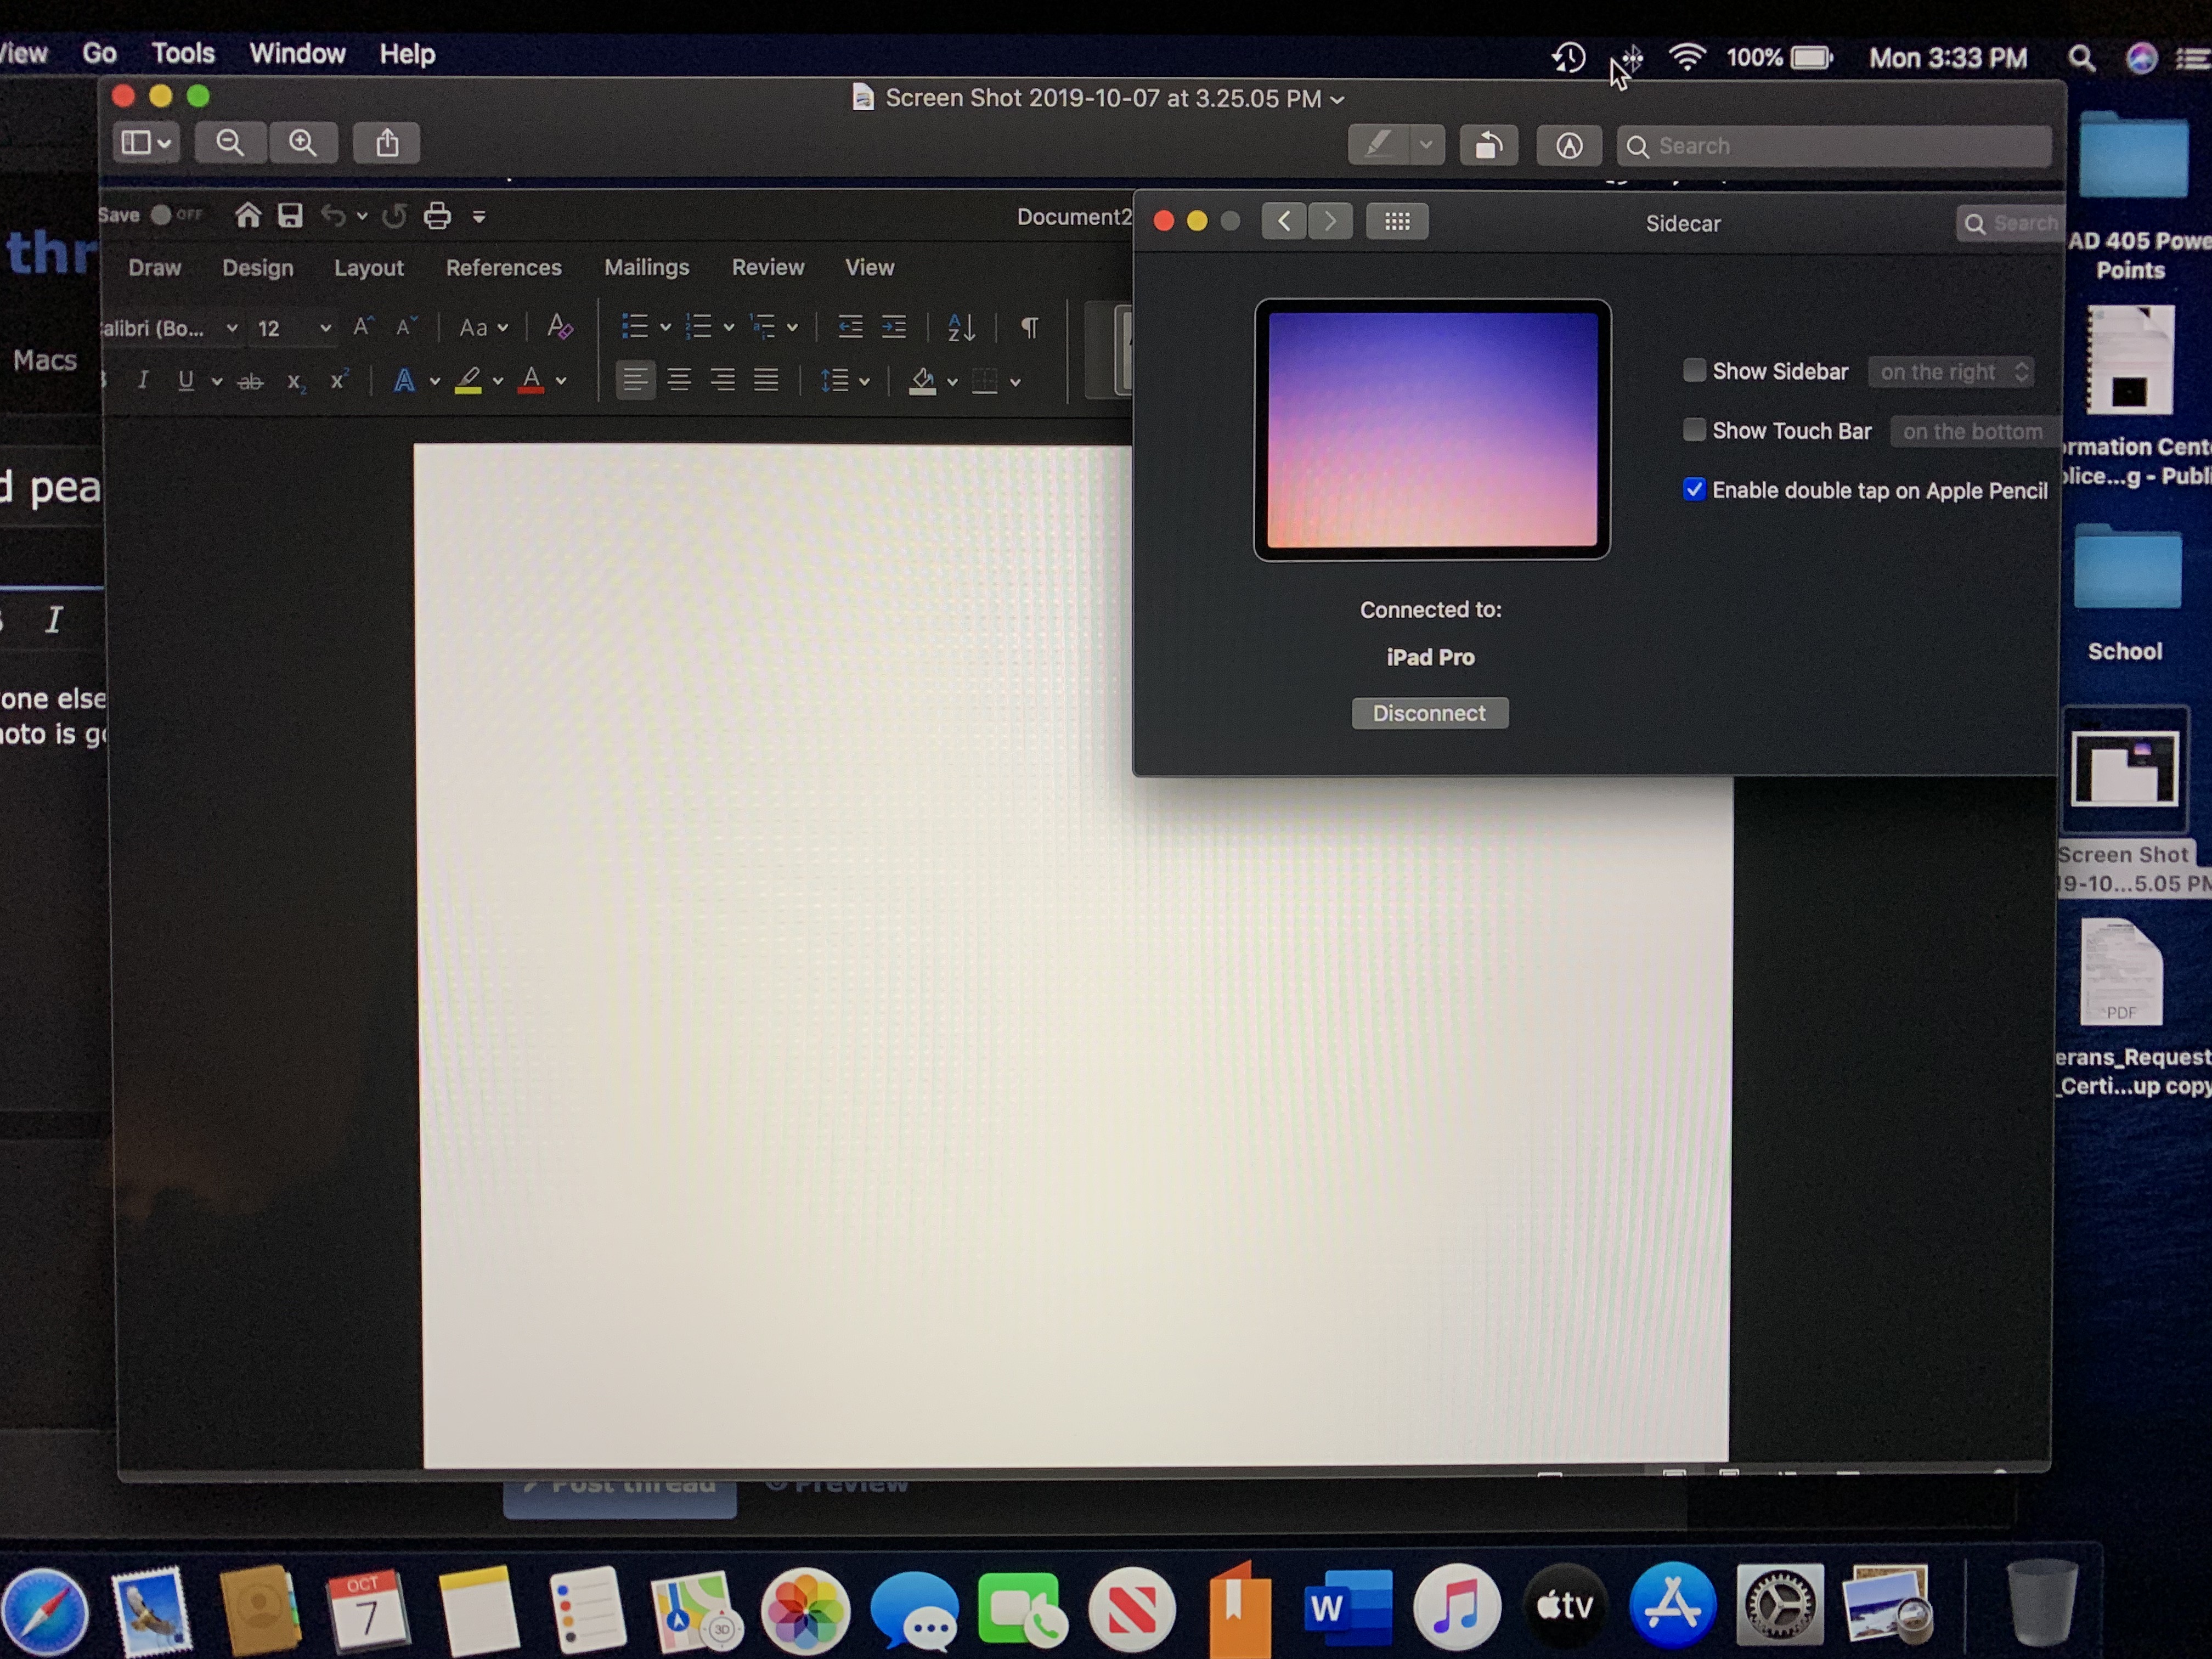Screen dimensions: 2212x1659
Task: Apply superscript formatting
Action: (x=339, y=380)
